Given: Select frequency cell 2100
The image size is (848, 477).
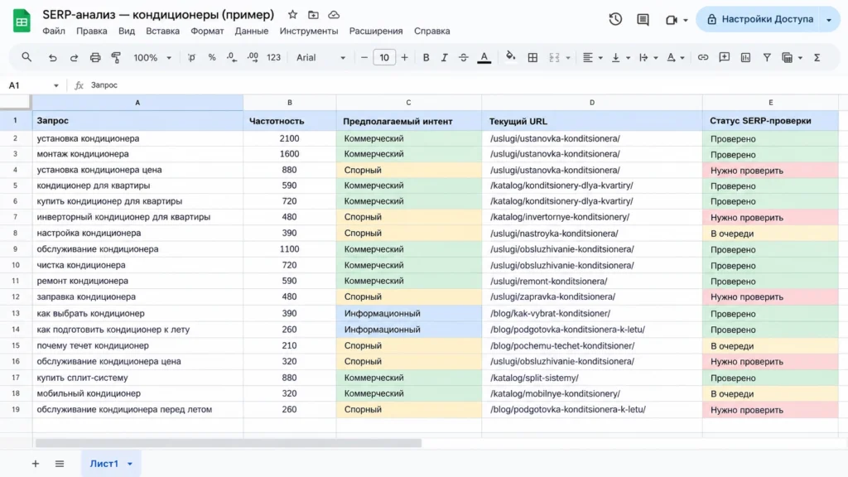Looking at the screenshot, I should point(289,138).
